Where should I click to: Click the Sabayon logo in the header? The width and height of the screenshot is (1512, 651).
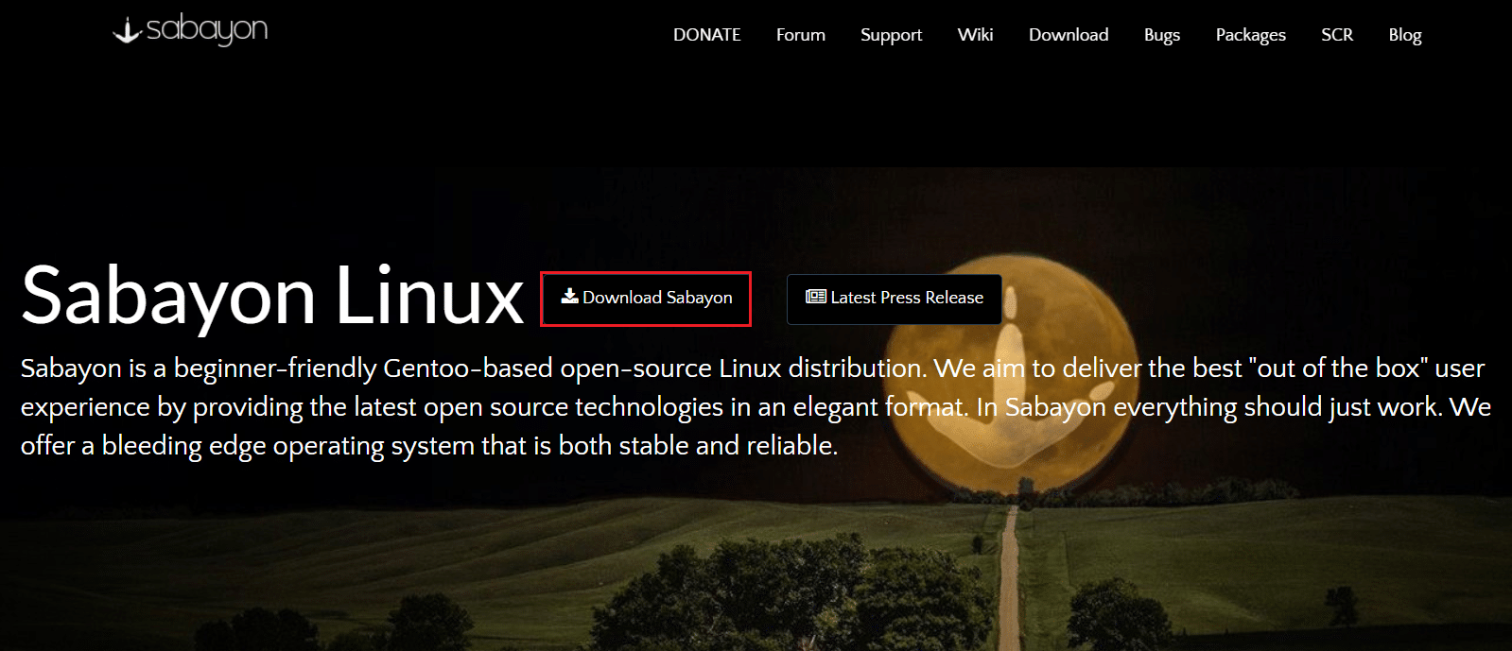point(190,30)
